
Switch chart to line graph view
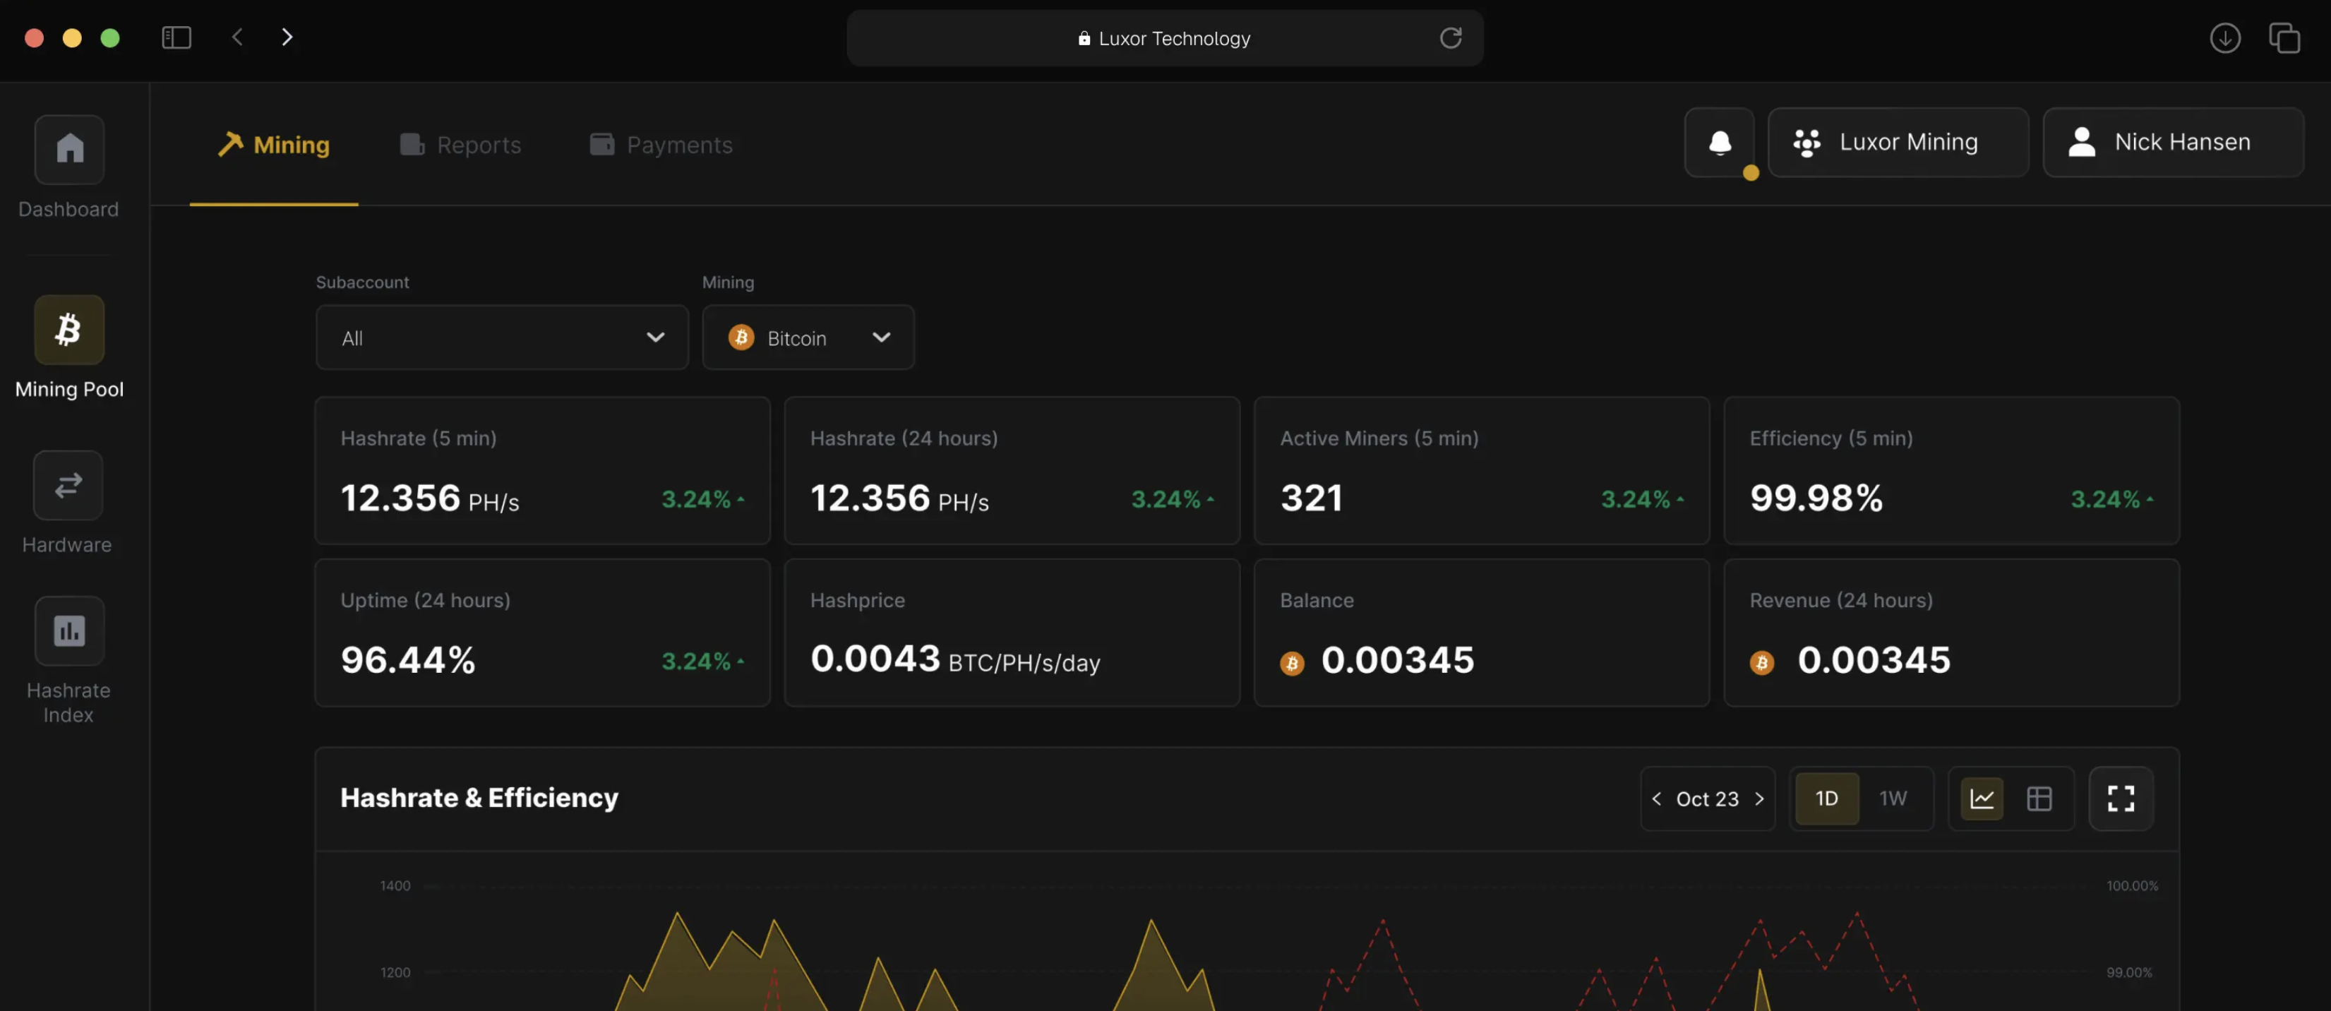(1982, 798)
